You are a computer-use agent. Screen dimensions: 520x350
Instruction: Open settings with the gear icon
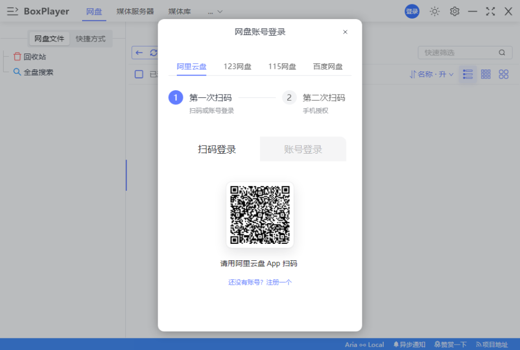(454, 11)
